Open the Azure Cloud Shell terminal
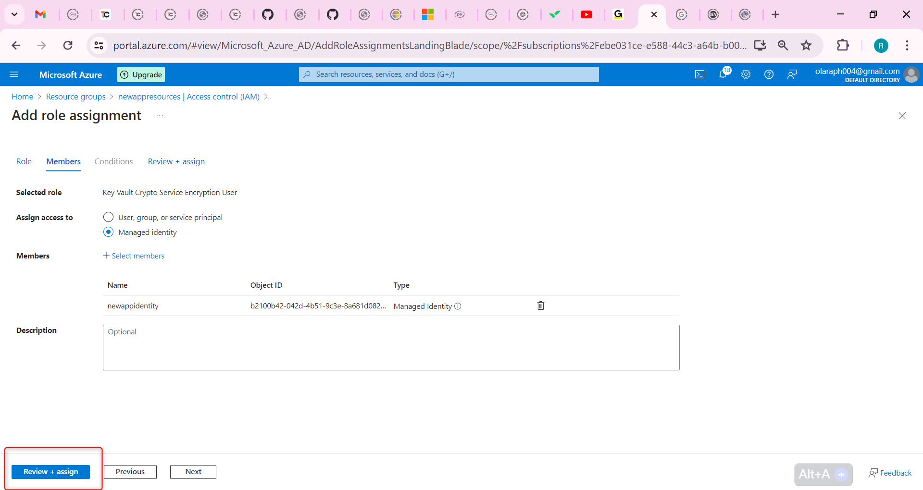The height and width of the screenshot is (490, 923). click(x=700, y=74)
